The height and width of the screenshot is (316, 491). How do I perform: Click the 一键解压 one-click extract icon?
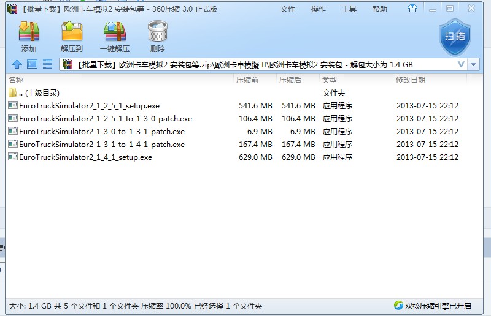[115, 31]
